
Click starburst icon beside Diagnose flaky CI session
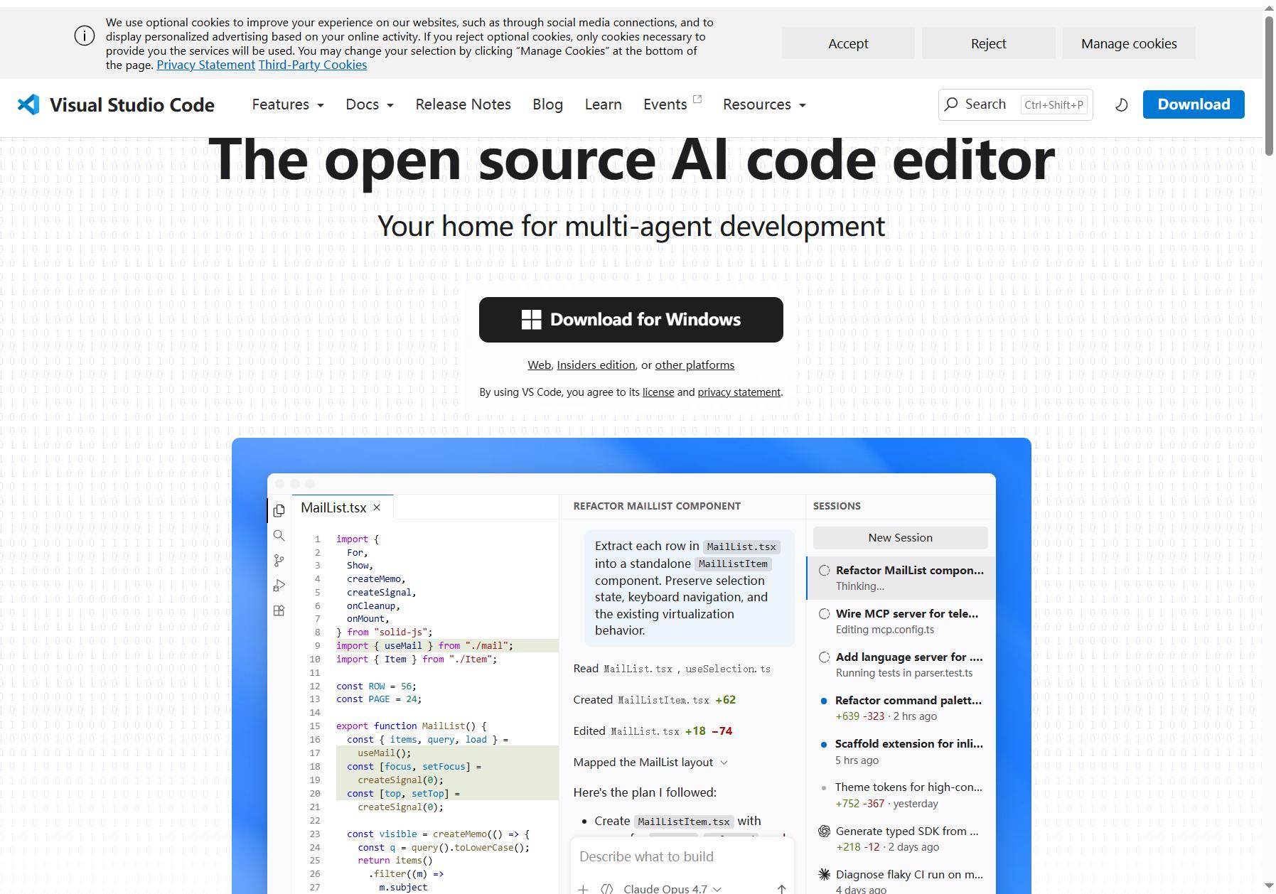[825, 874]
